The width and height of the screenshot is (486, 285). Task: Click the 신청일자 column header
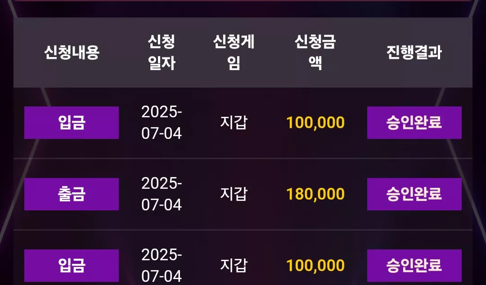point(162,52)
